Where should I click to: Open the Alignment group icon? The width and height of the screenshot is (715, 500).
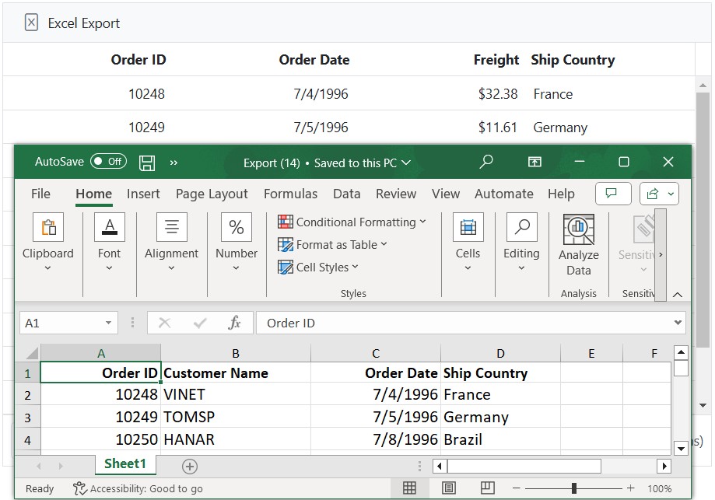pyautogui.click(x=172, y=227)
